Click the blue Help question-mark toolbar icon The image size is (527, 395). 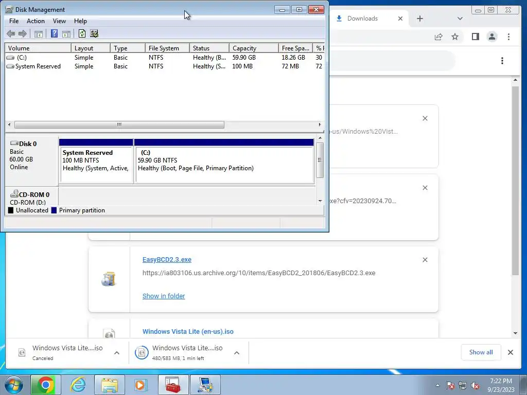[54, 33]
